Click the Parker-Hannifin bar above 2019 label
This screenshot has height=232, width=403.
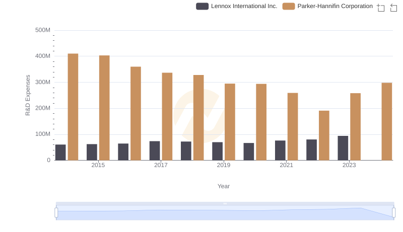(230, 122)
